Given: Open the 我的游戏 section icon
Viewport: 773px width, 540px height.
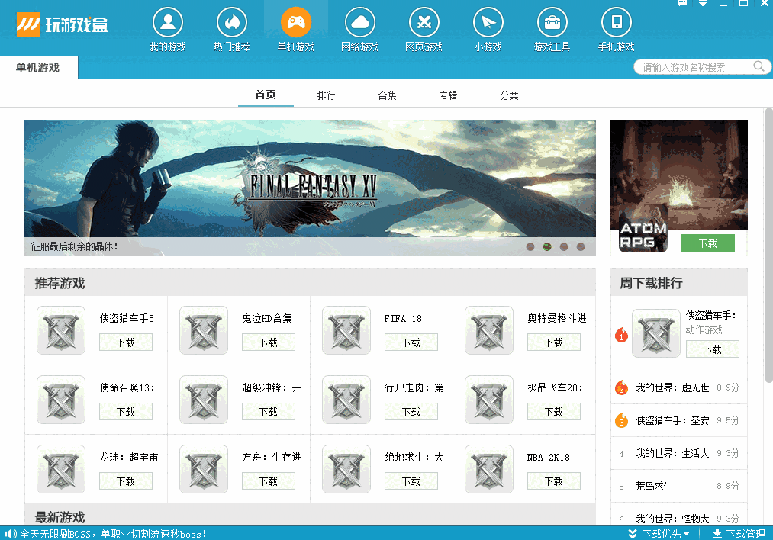Looking at the screenshot, I should [168, 23].
